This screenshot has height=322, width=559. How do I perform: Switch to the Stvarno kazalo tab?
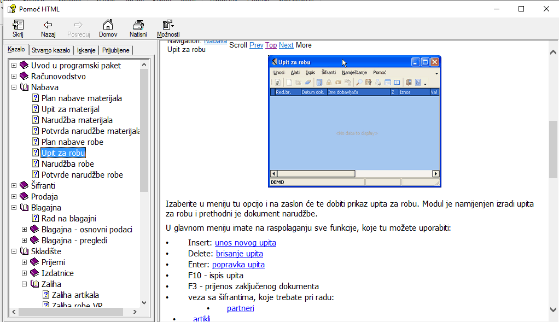tap(51, 50)
